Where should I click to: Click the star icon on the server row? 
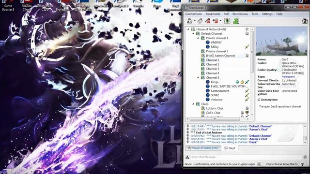tap(247, 29)
